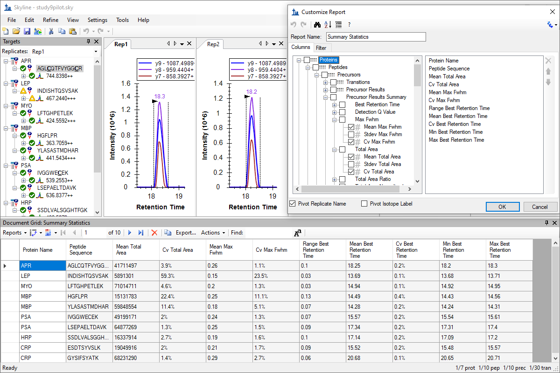This screenshot has width=560, height=373.
Task: Open the Reports dropdown in Document Grid
Action: [x=14, y=233]
